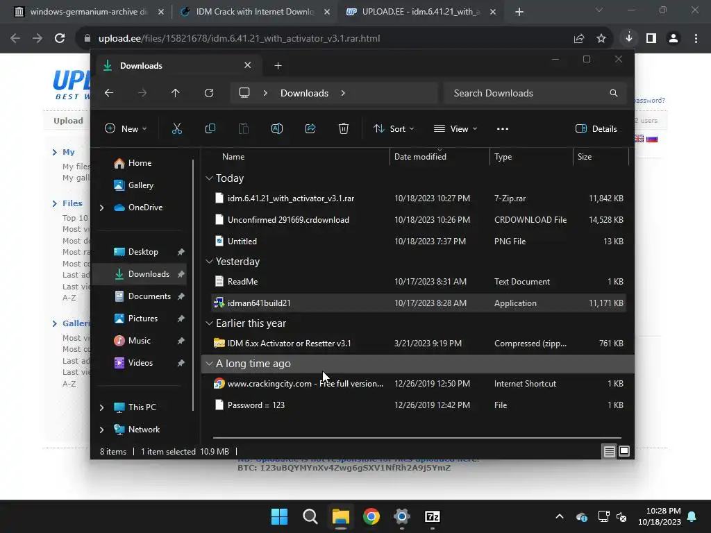Add a new File Explorer tab
This screenshot has height=533, width=711.
278,66
